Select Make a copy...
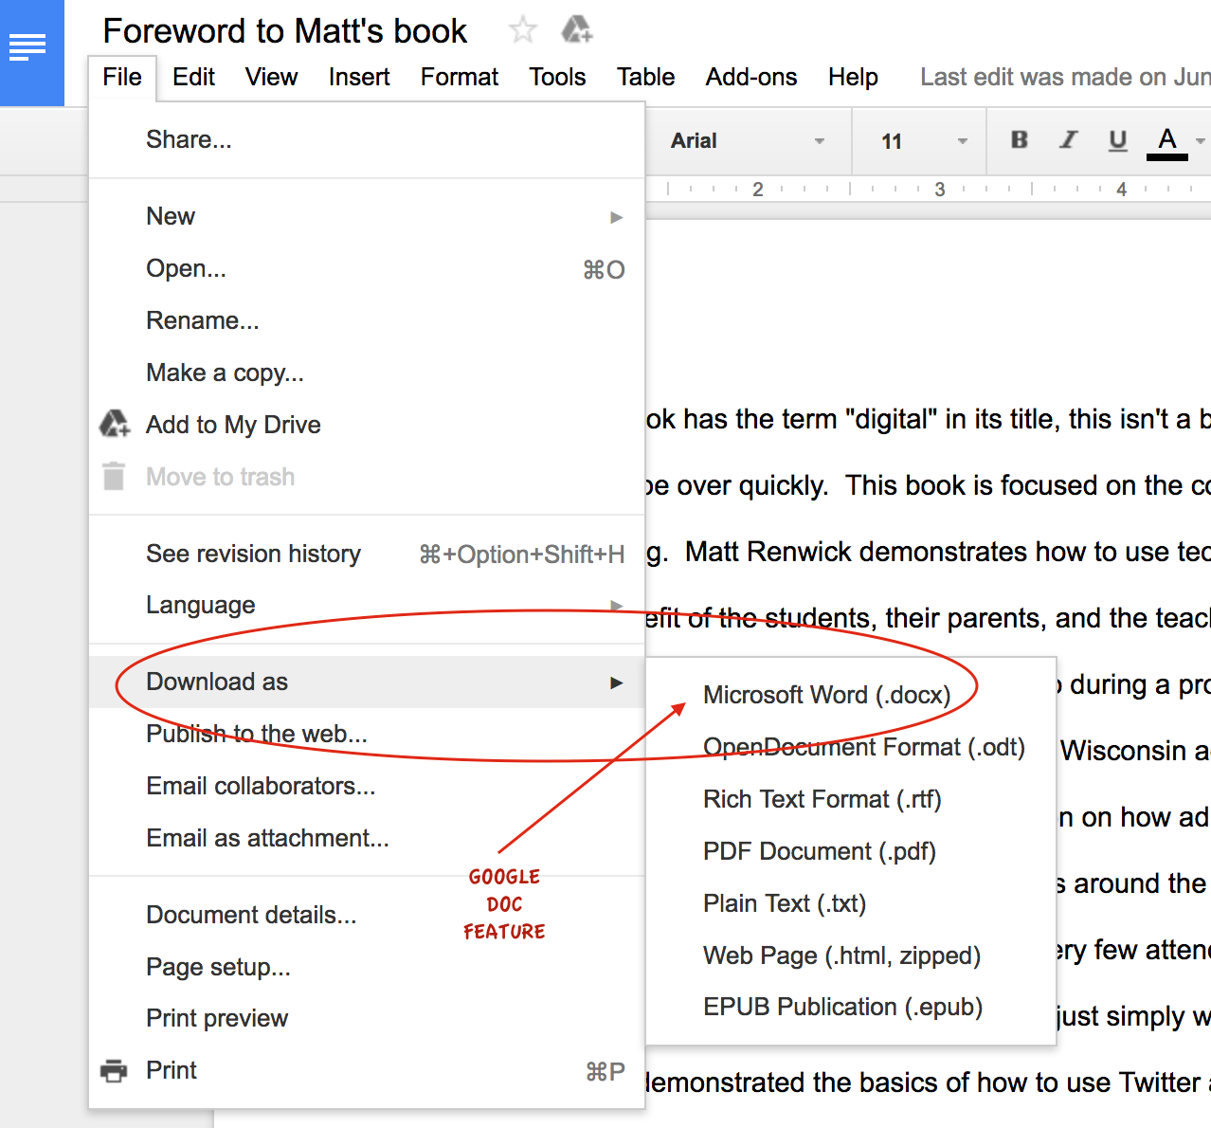The image size is (1211, 1128). (367, 373)
